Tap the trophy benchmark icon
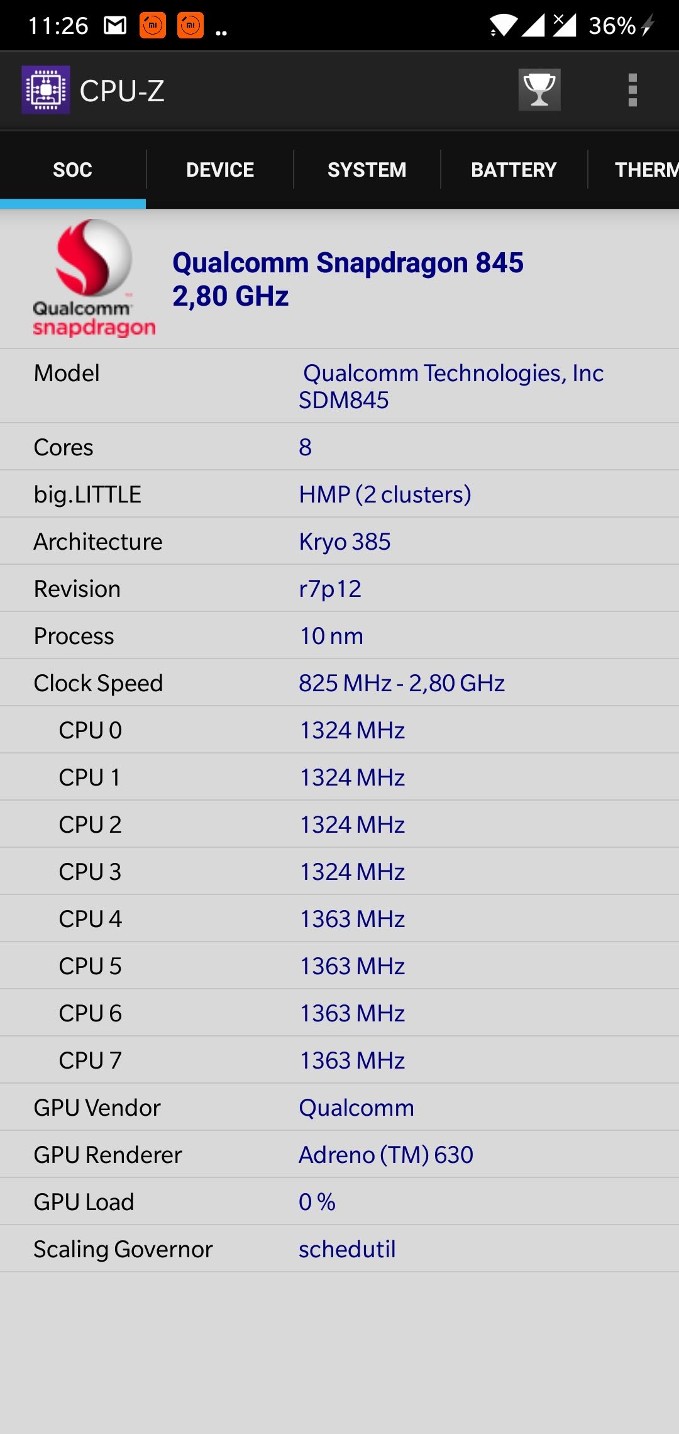679x1434 pixels. coord(539,90)
